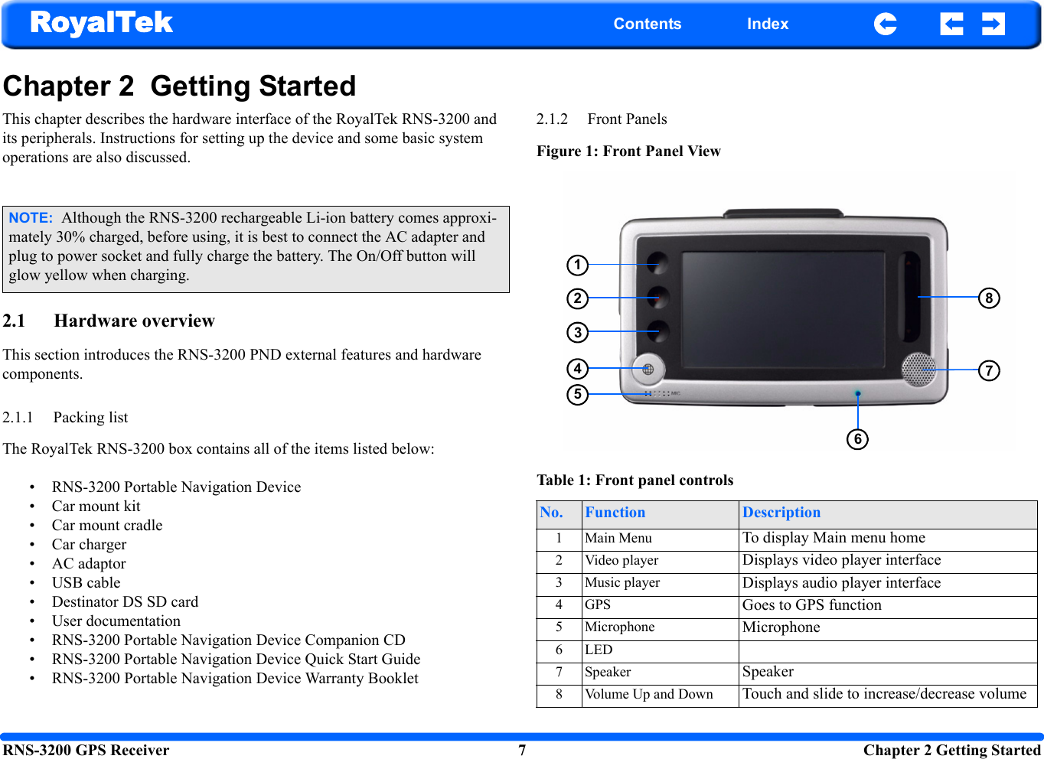This screenshot has width=1044, height=759.
Task: Click the RoyalTek logo in the header
Action: [x=101, y=22]
